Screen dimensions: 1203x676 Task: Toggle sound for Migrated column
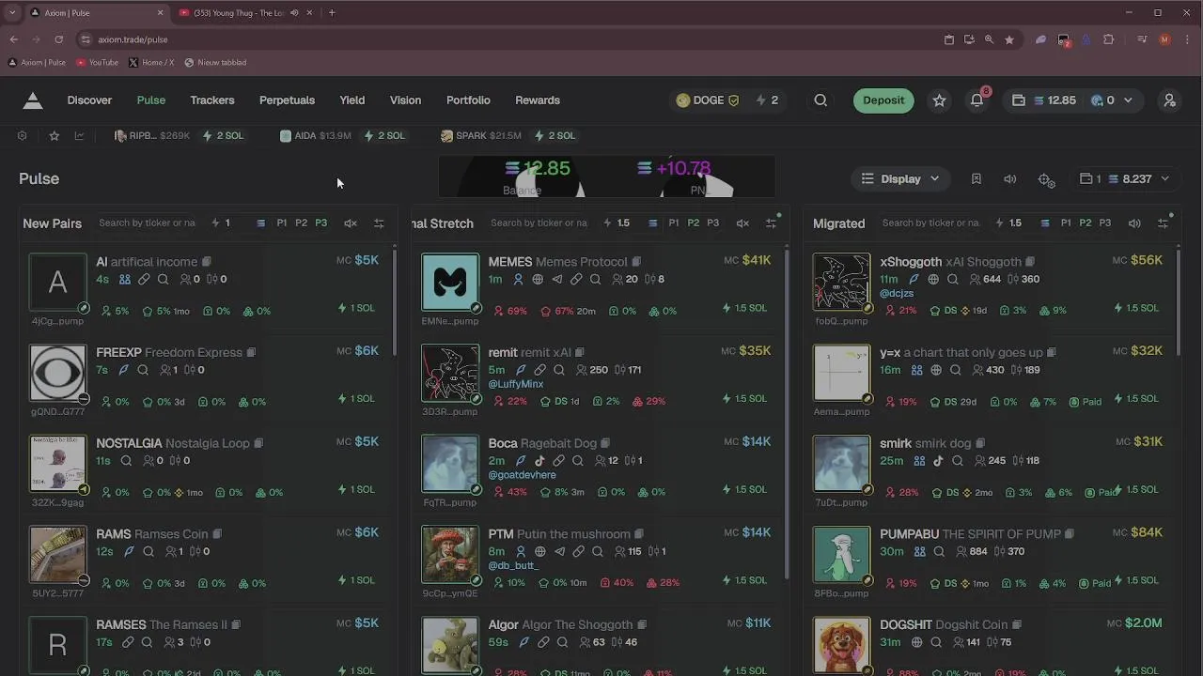(1134, 223)
